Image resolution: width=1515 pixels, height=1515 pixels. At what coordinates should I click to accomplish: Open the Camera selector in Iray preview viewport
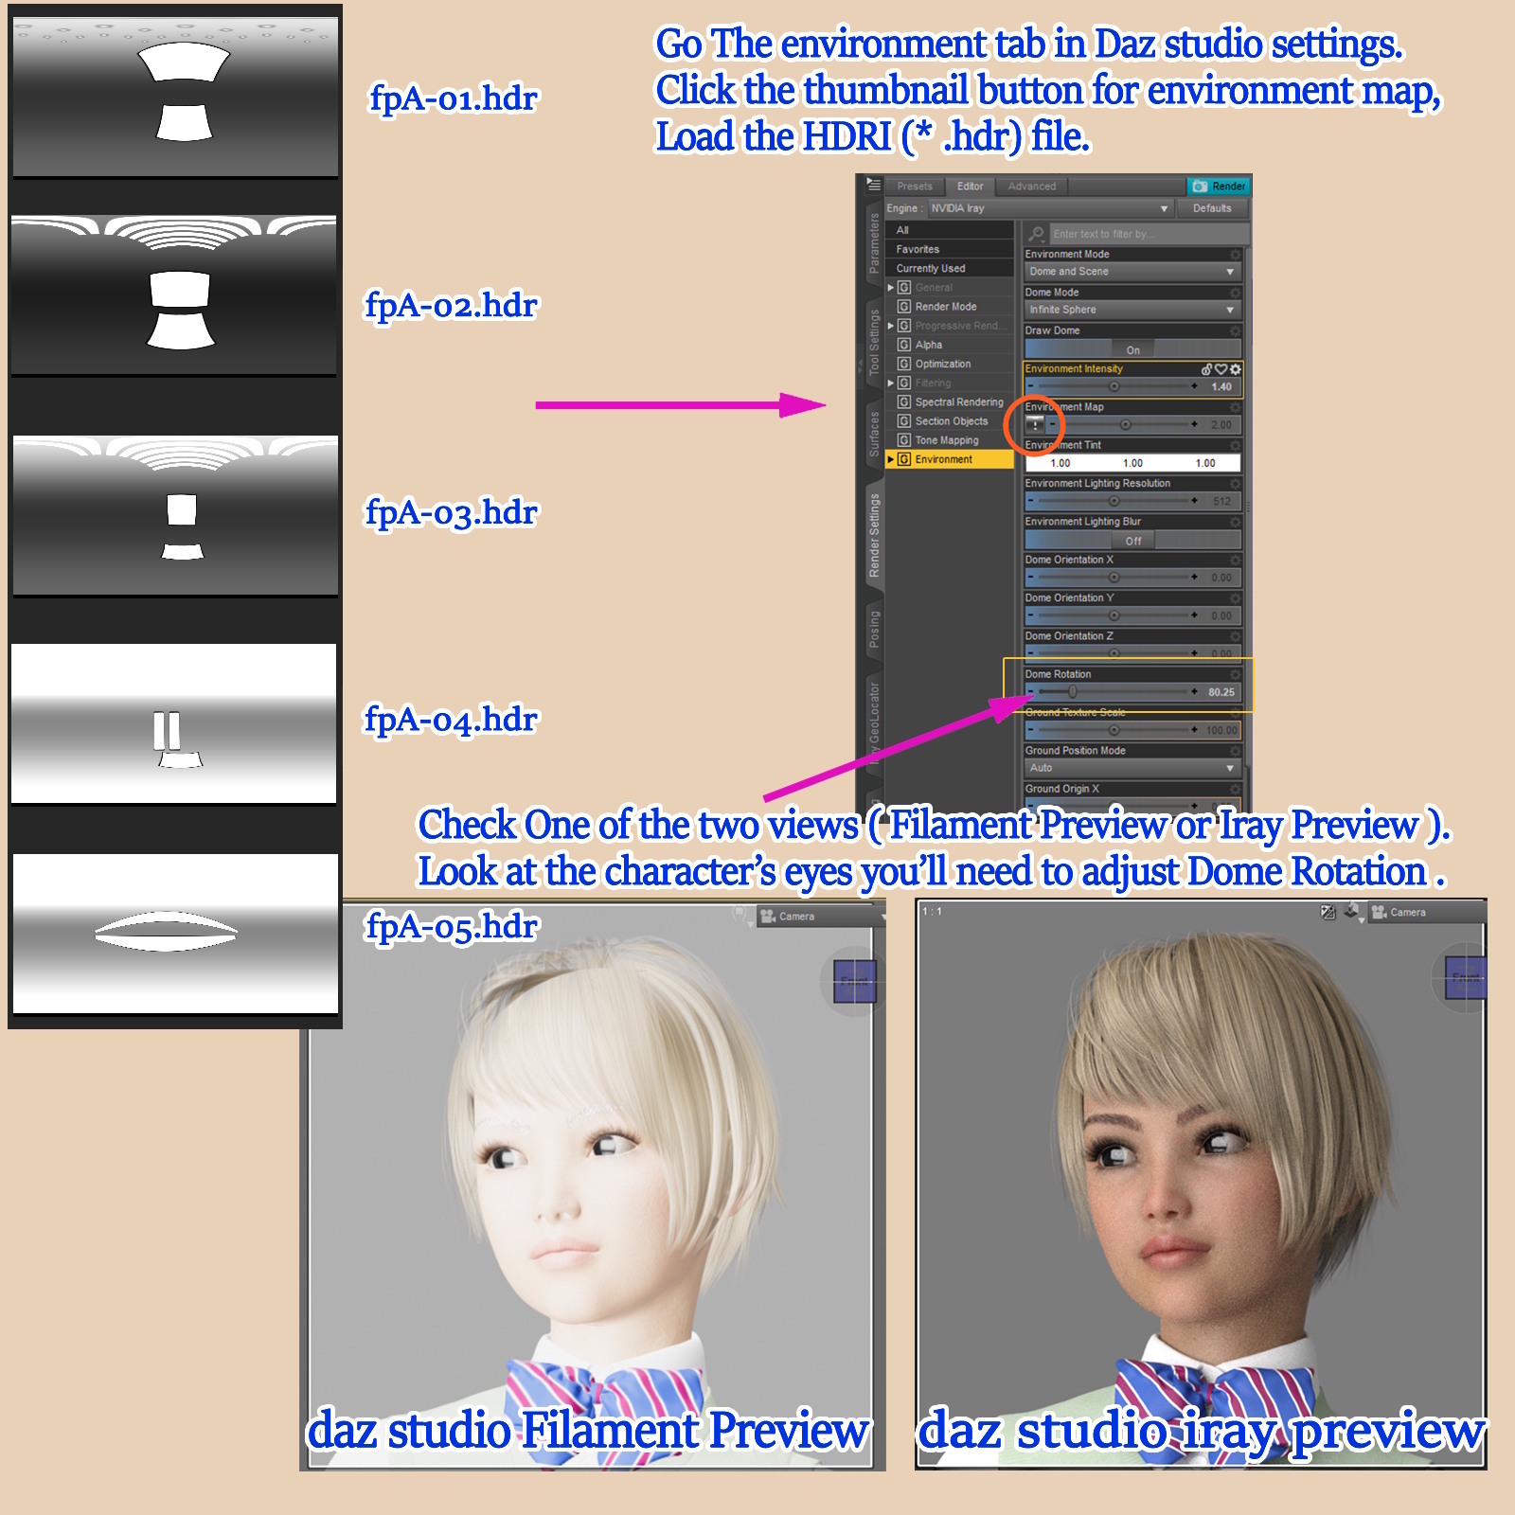[x=1425, y=912]
